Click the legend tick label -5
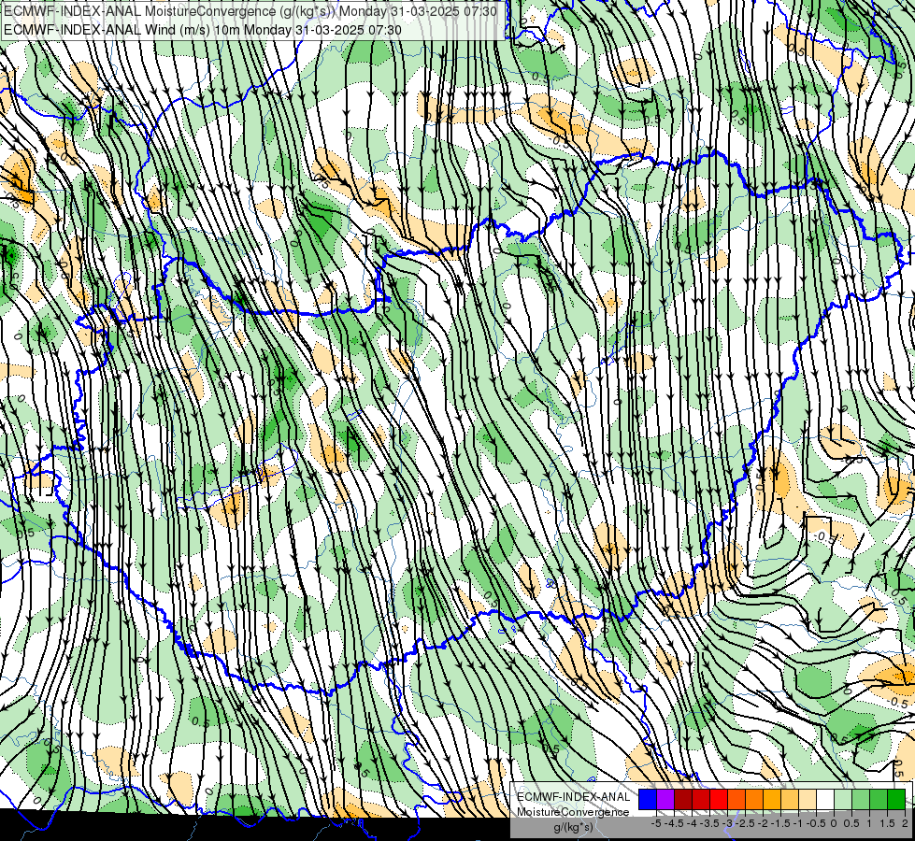Viewport: 915px width, 841px height. pyautogui.click(x=656, y=823)
